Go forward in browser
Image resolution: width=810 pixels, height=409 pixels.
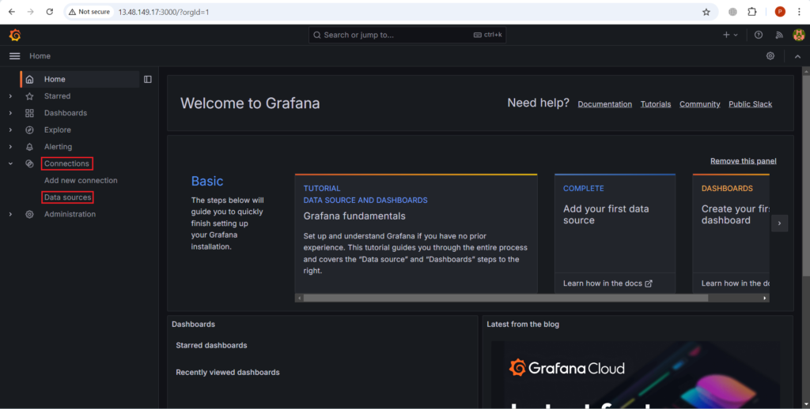(x=31, y=12)
